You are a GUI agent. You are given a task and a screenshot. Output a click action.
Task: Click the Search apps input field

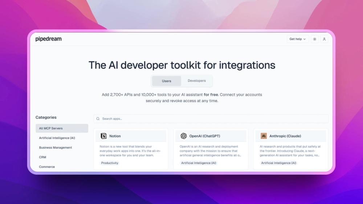[211, 119]
